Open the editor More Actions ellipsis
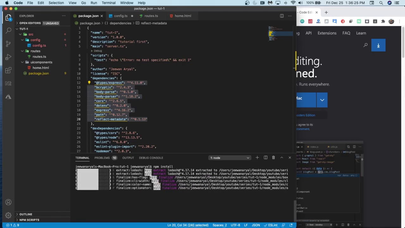The height and width of the screenshot is (228, 405). (x=290, y=16)
